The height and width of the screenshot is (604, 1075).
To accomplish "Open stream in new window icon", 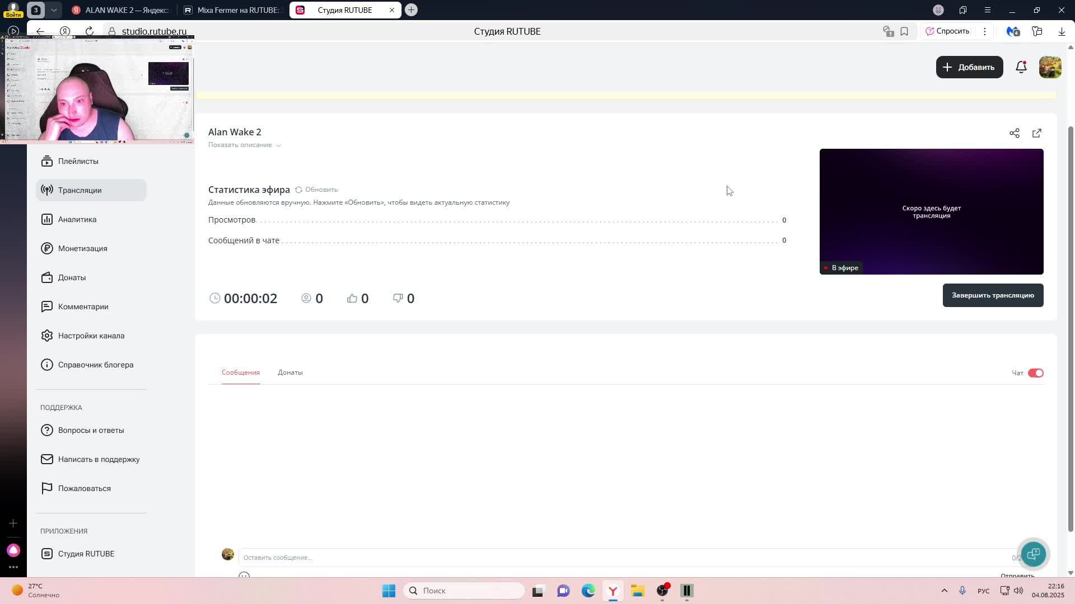I will pyautogui.click(x=1036, y=133).
